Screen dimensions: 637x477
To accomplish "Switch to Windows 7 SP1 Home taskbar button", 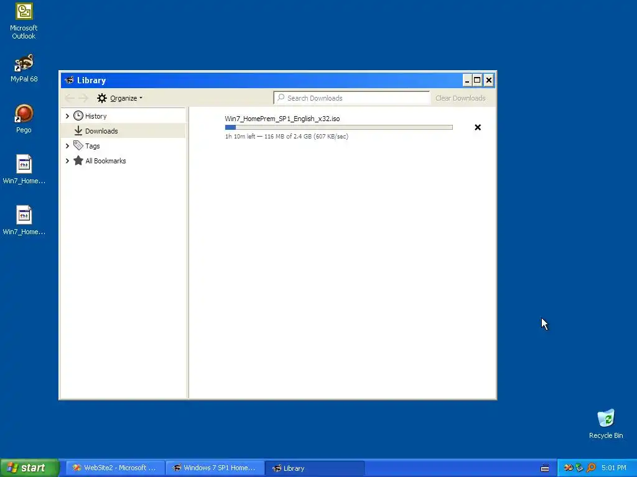I will point(215,468).
